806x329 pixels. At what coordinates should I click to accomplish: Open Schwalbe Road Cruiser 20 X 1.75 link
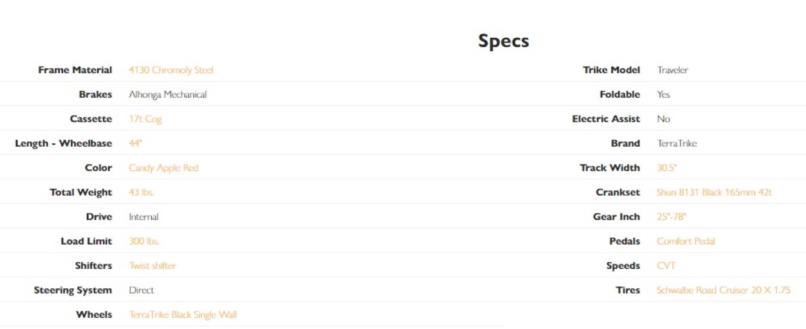coord(723,290)
